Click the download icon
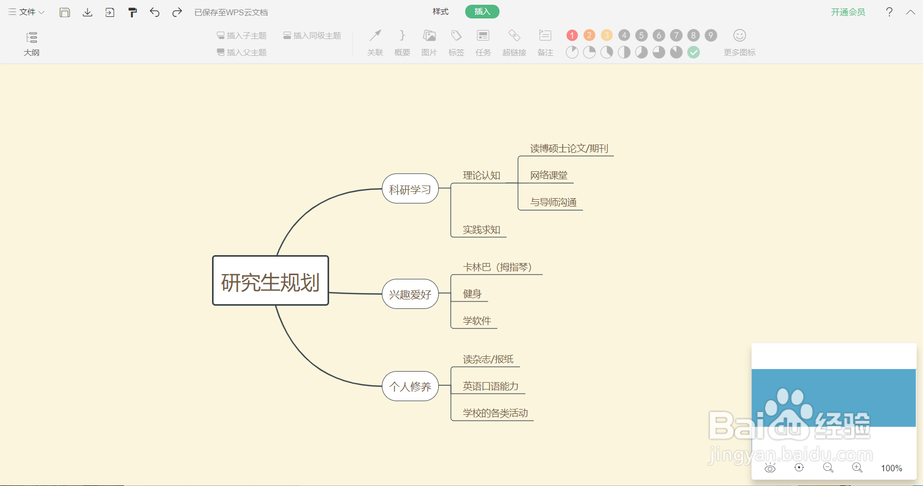 pos(88,12)
